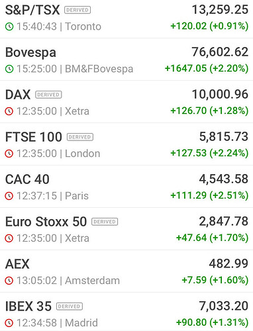Screen dimensions: 253x331
Task: Open the AEX index entry
Action: [x=126, y=271]
